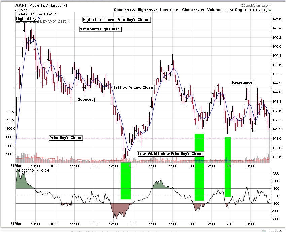Click the 145.6 price axis label
The height and width of the screenshot is (232, 286).
point(277,19)
